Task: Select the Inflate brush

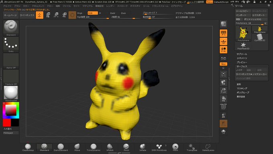Action: pyautogui.click(x=143, y=148)
